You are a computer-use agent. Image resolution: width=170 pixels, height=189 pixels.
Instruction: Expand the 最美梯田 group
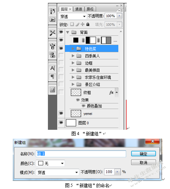(73, 70)
